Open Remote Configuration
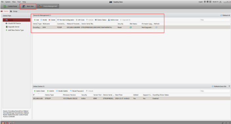The width and height of the screenshot is (231, 124). coord(66,20)
